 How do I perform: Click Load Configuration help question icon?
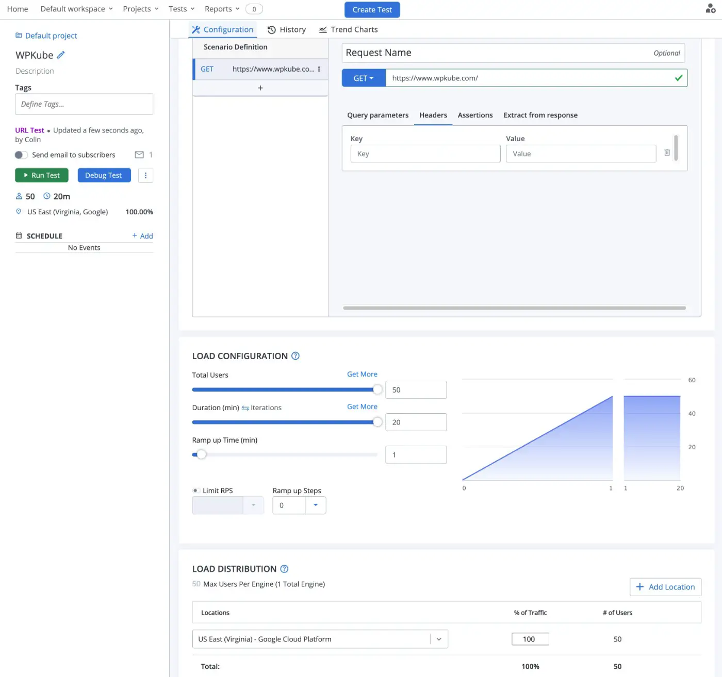pos(296,356)
